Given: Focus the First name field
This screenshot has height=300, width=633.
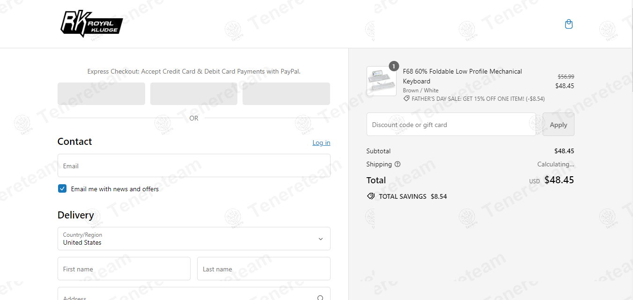Looking at the screenshot, I should [124, 269].
